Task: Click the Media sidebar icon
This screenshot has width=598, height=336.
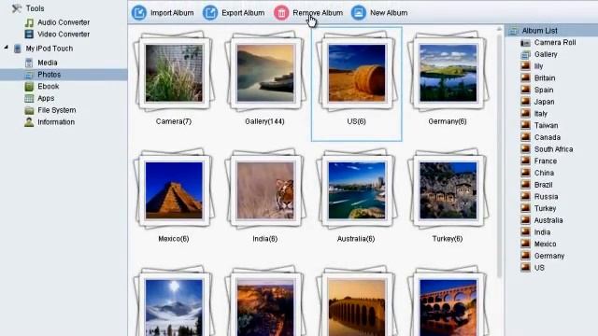Action: click(29, 63)
